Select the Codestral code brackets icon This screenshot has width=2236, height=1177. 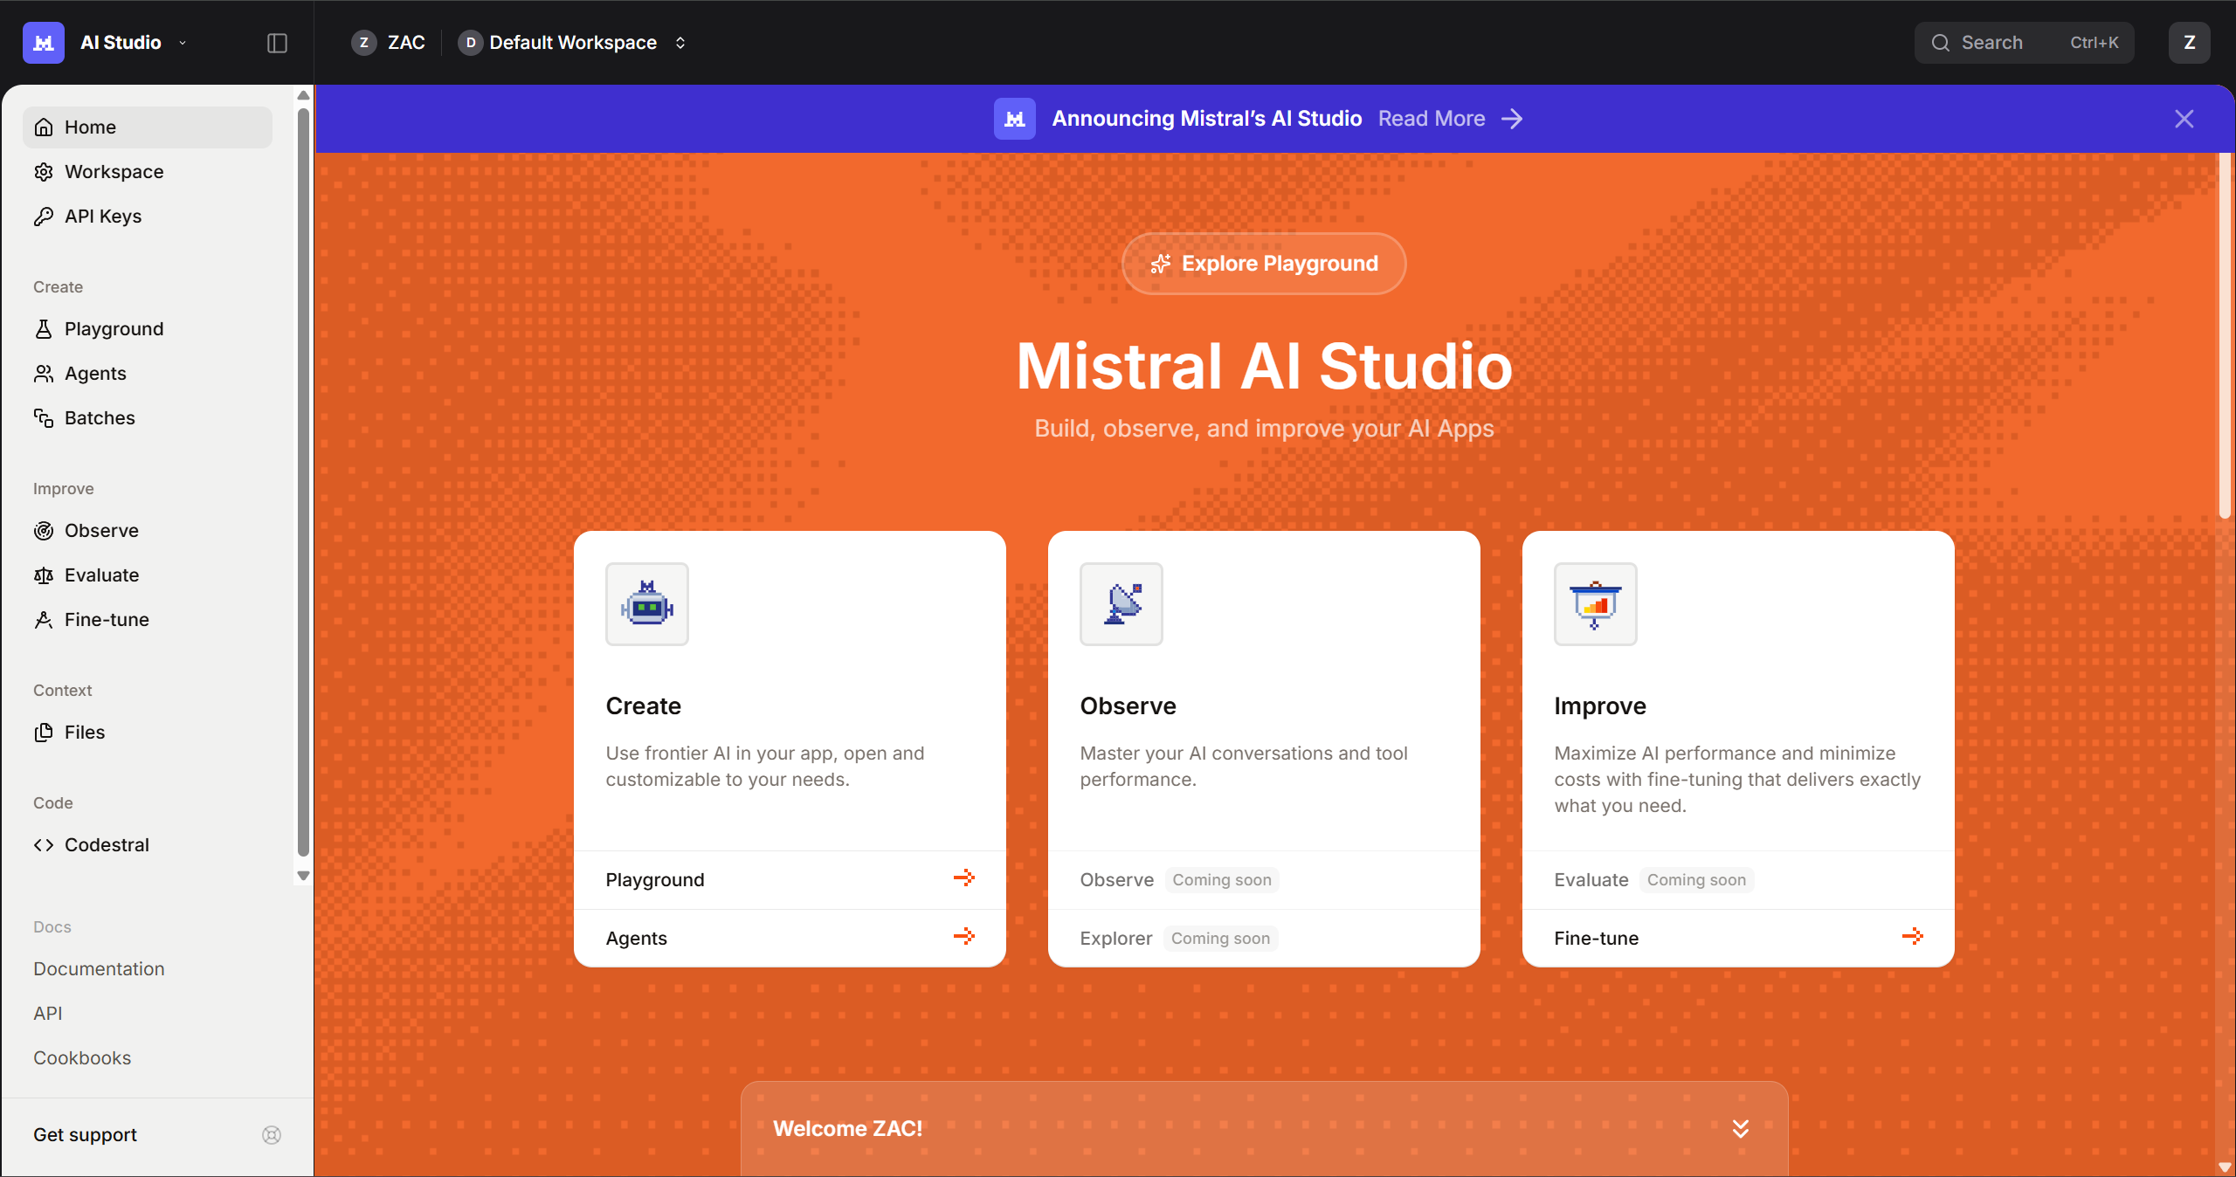pyautogui.click(x=44, y=844)
